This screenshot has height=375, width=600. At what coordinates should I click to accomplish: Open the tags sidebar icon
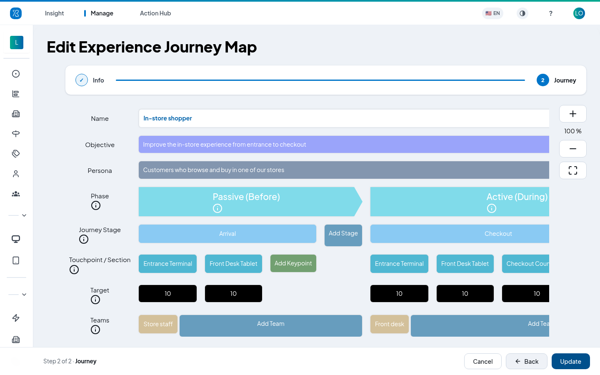[16, 154]
